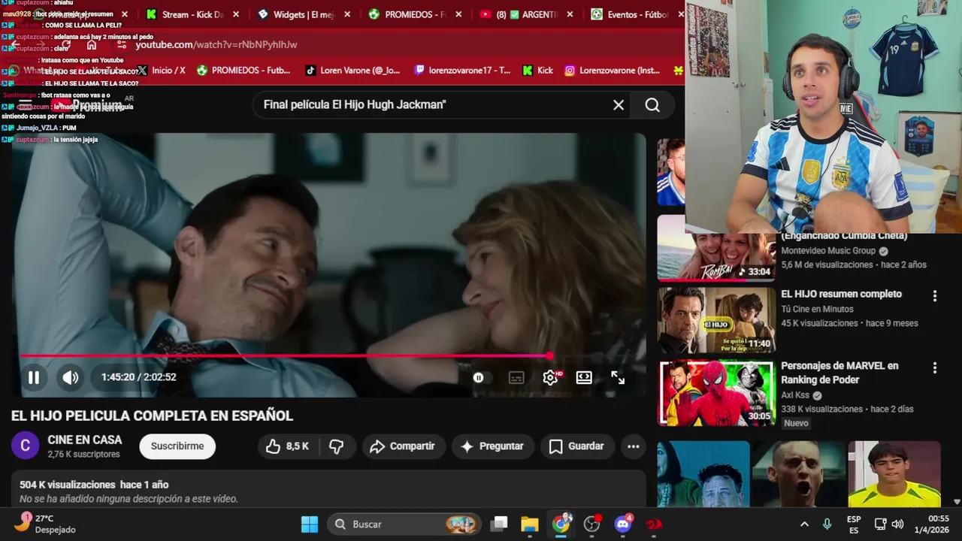
Task: Dislike the video with thumbs down
Action: click(x=336, y=446)
